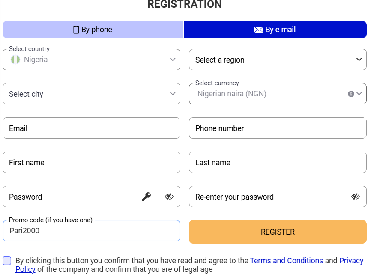This screenshot has height=274, width=371.
Task: Check the Terms and Conditions agreement checkbox
Action: (x=7, y=260)
